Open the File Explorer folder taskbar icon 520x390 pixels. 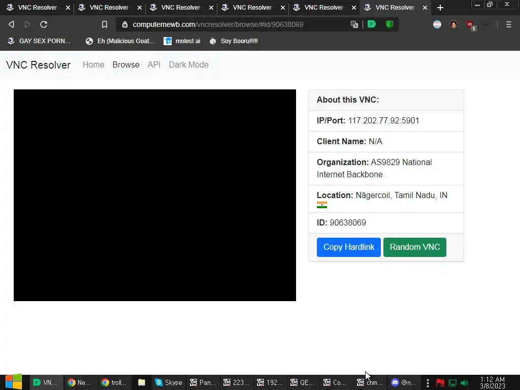click(x=142, y=382)
